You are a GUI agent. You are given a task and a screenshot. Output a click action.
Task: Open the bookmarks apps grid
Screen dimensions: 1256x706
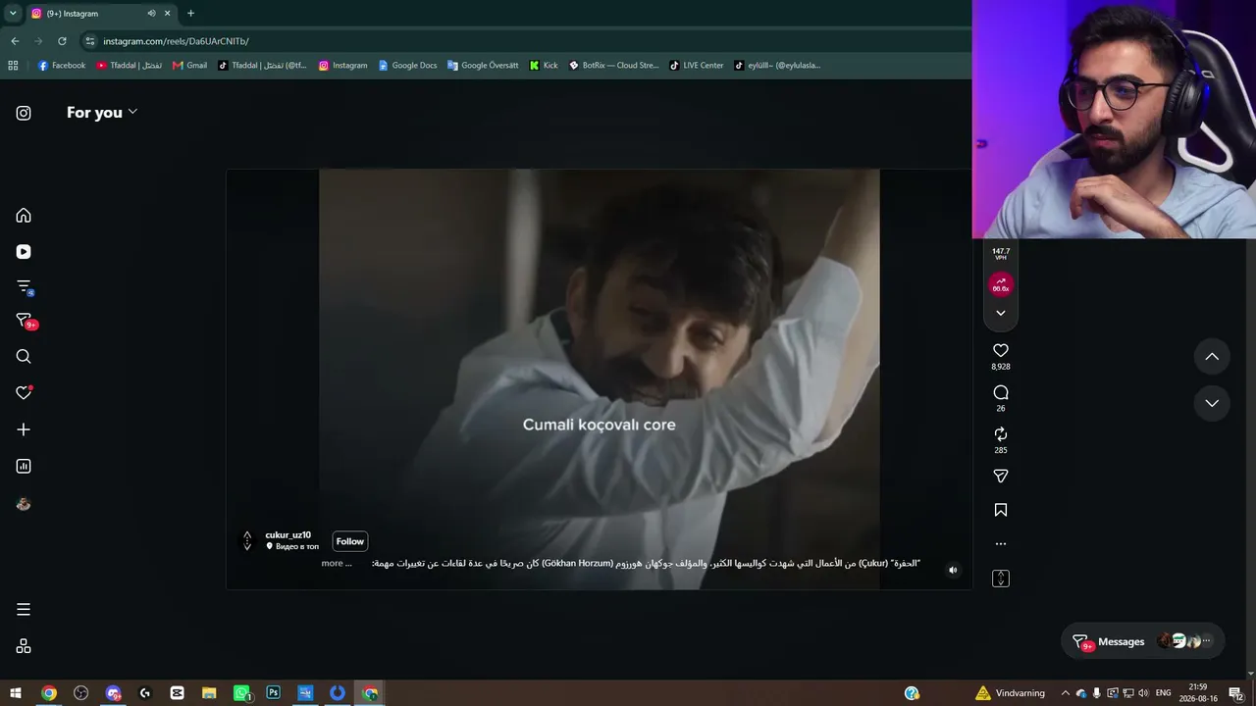tap(13, 66)
